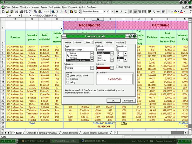This screenshot has height=144, width=192.
Task: Select size 11 in Dimensiune list
Action: coord(119,60)
